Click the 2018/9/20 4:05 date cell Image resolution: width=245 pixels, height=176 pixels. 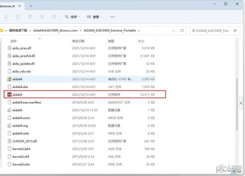pos(83,102)
